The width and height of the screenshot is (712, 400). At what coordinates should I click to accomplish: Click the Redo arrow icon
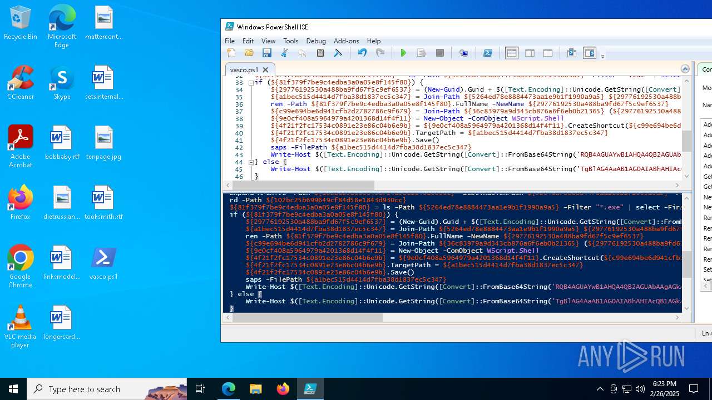pyautogui.click(x=380, y=53)
